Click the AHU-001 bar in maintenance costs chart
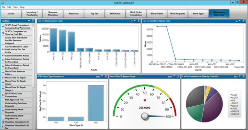The width and height of the screenshot is (248, 130). [x=53, y=40]
